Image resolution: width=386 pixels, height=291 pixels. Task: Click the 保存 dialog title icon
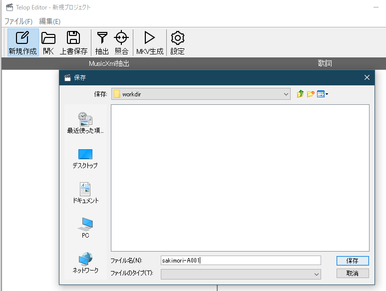(67, 78)
